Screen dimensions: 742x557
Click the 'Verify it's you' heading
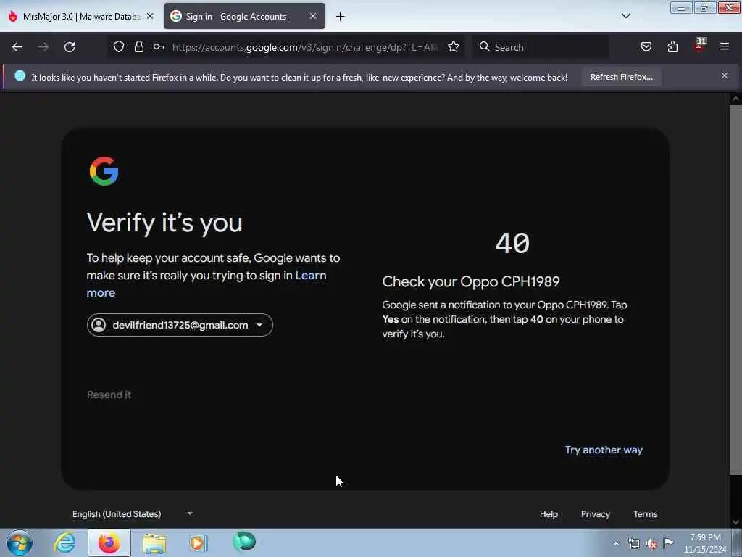click(x=164, y=222)
